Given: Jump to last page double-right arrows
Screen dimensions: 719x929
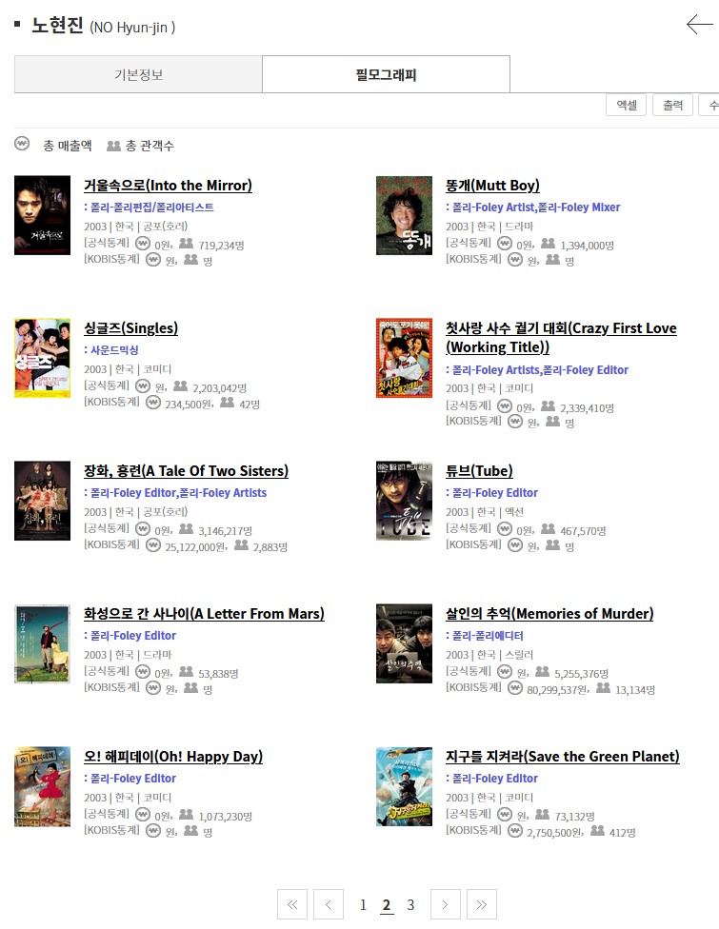Looking at the screenshot, I should [x=481, y=904].
